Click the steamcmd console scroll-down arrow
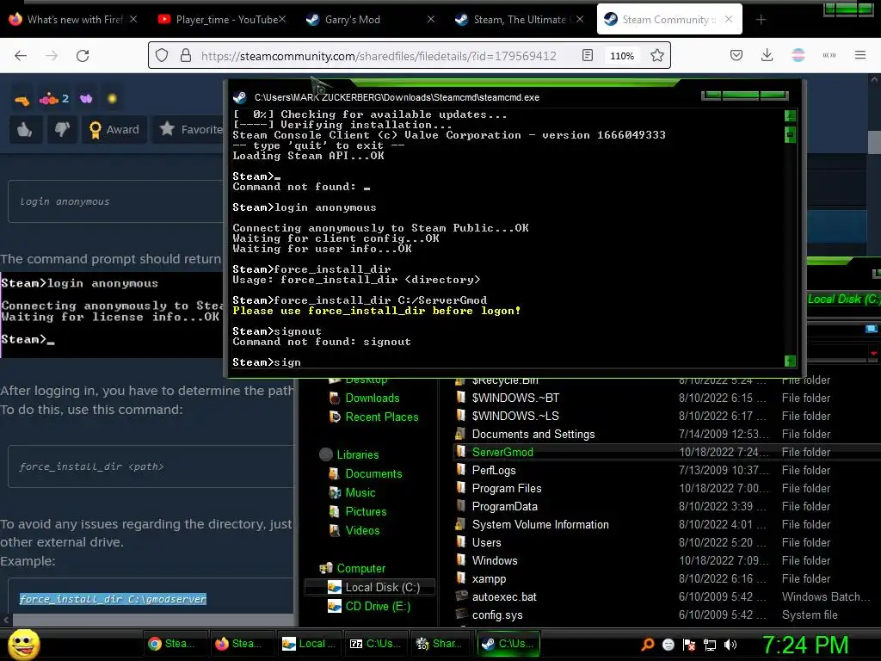Screen dimensions: 881x661 click(x=790, y=361)
